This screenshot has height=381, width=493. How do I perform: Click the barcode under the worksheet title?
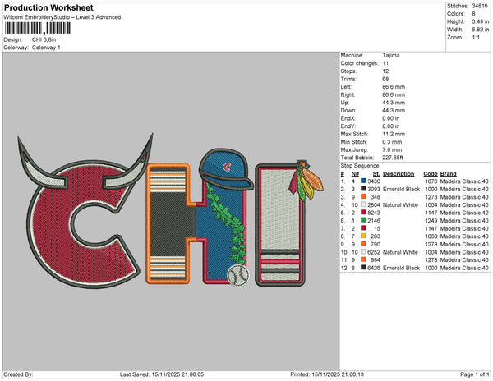[x=38, y=28]
